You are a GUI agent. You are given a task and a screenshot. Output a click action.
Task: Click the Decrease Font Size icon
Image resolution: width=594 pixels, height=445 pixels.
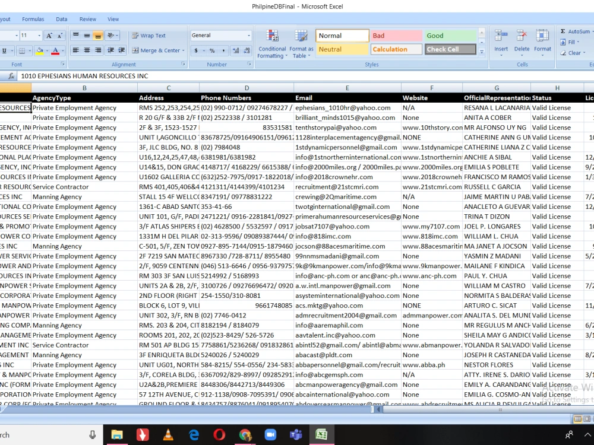[x=60, y=36]
